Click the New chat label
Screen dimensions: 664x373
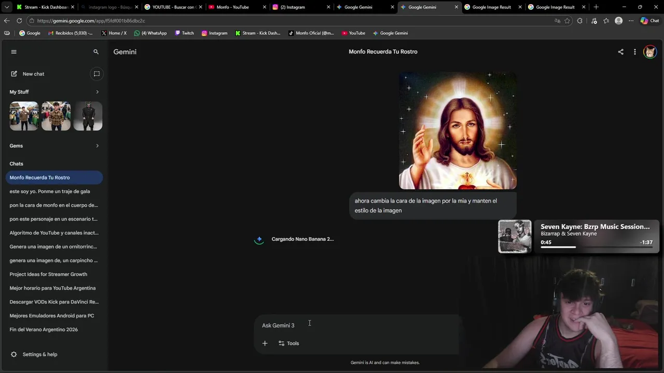click(x=33, y=74)
